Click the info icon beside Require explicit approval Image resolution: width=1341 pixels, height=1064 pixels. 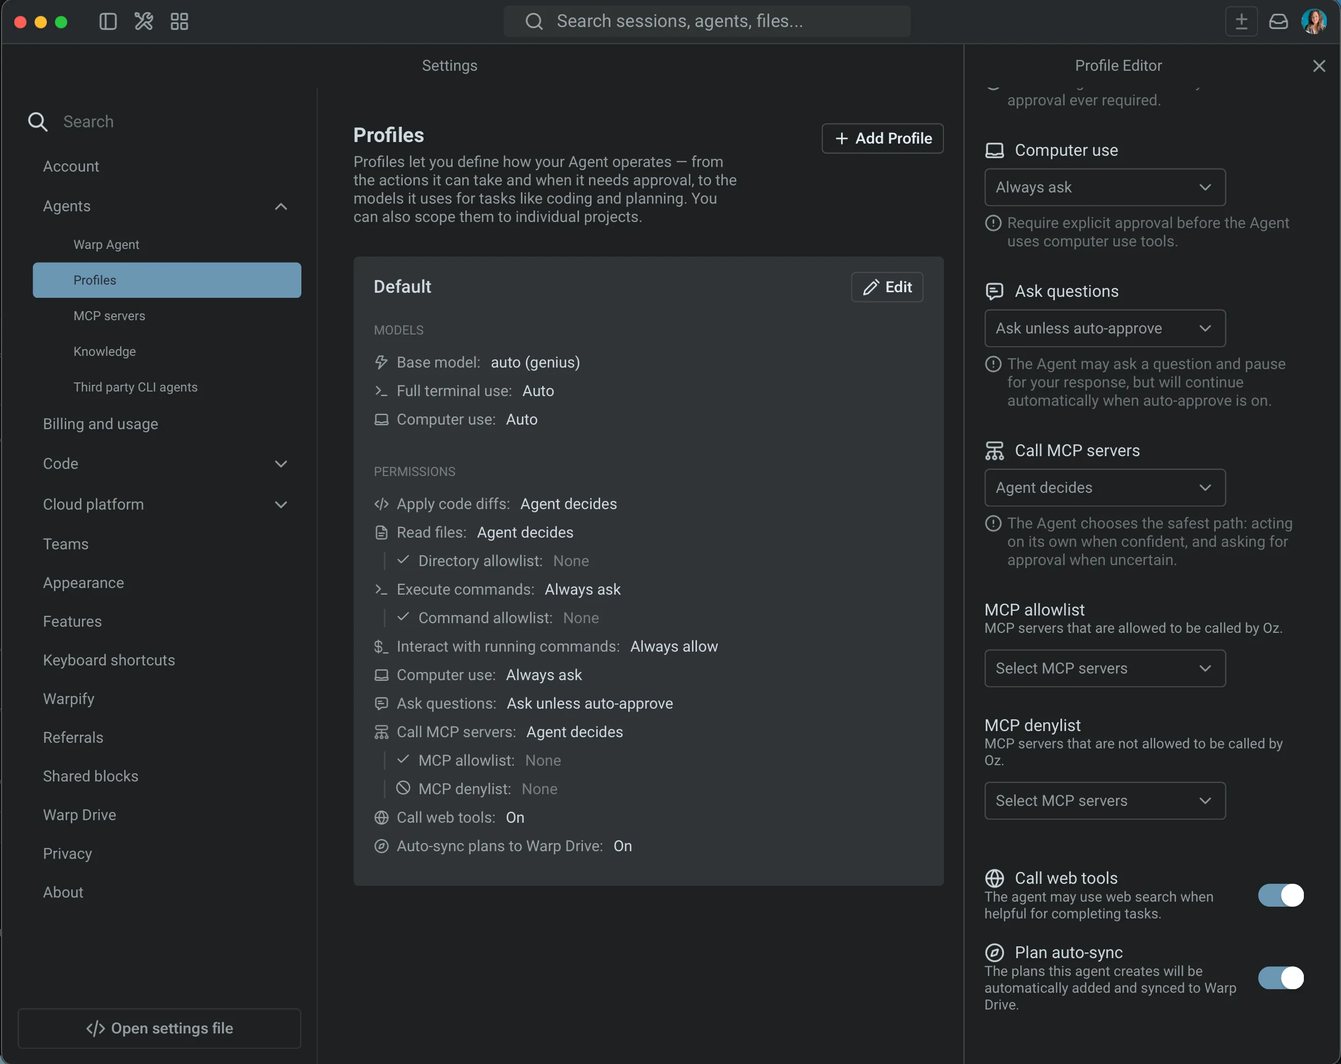[993, 222]
